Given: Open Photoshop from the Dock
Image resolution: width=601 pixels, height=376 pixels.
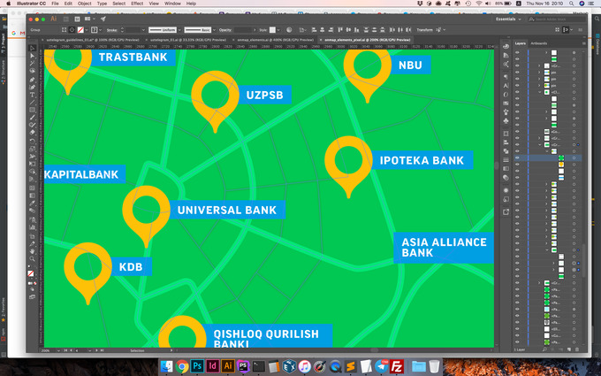Looking at the screenshot, I should point(198,365).
